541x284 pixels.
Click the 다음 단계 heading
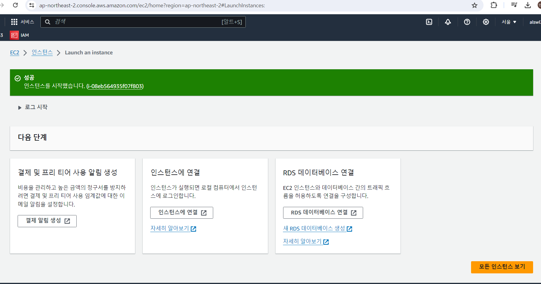click(x=32, y=137)
